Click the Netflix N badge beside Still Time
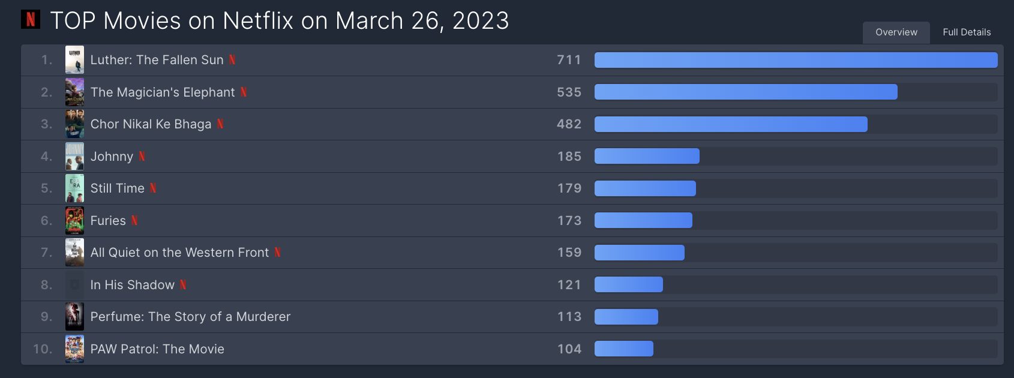The height and width of the screenshot is (378, 1014). (153, 188)
